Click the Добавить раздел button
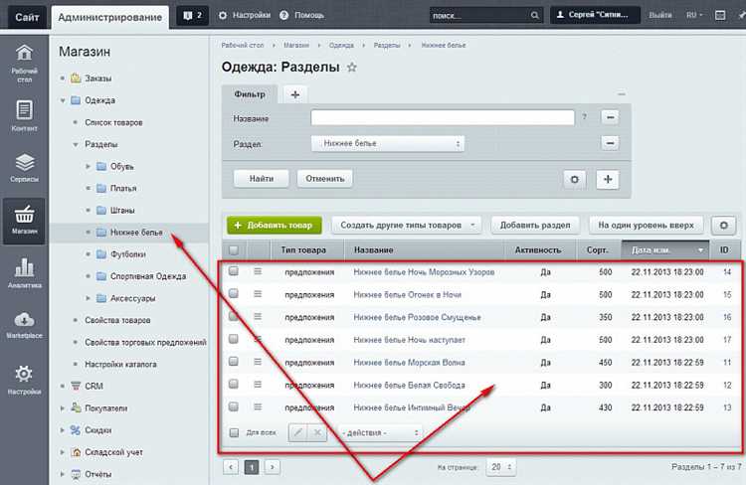Viewport: 746px width, 485px height. 535,225
